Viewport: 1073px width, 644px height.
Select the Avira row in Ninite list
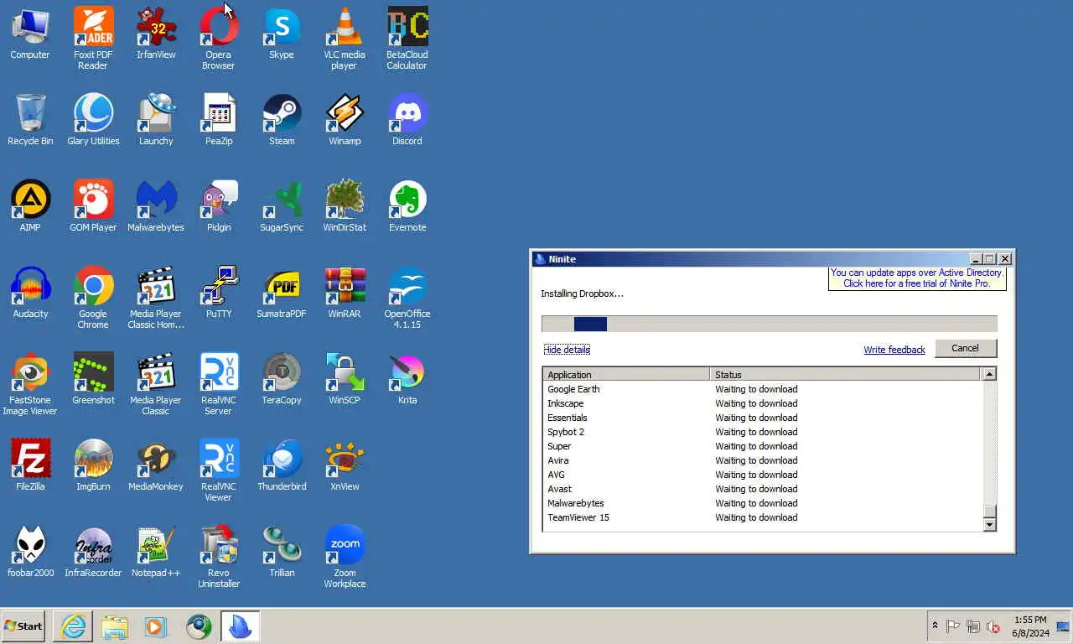tap(762, 460)
